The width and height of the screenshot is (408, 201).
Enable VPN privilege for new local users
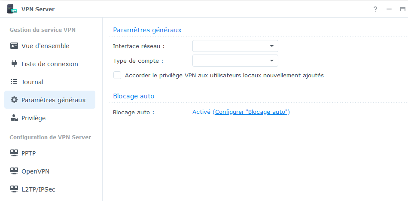tap(117, 75)
